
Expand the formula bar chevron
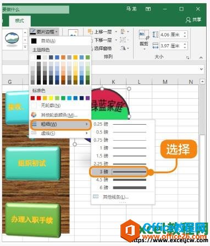[201, 69]
